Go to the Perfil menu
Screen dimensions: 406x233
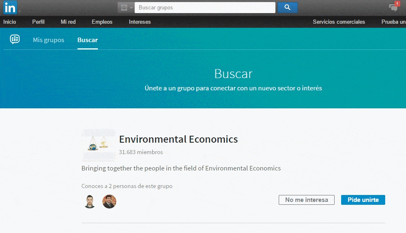pos(38,22)
